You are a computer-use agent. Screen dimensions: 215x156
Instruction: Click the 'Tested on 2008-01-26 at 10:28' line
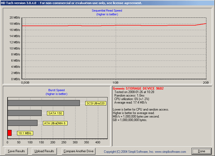tap(134, 92)
